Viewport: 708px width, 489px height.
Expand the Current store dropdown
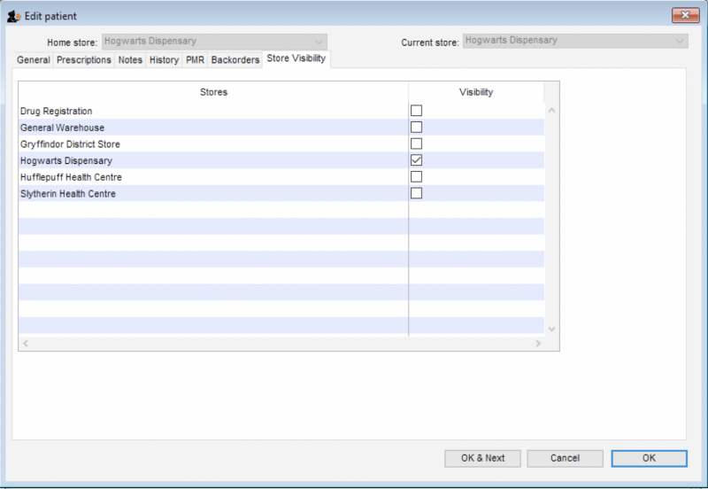pyautogui.click(x=680, y=41)
